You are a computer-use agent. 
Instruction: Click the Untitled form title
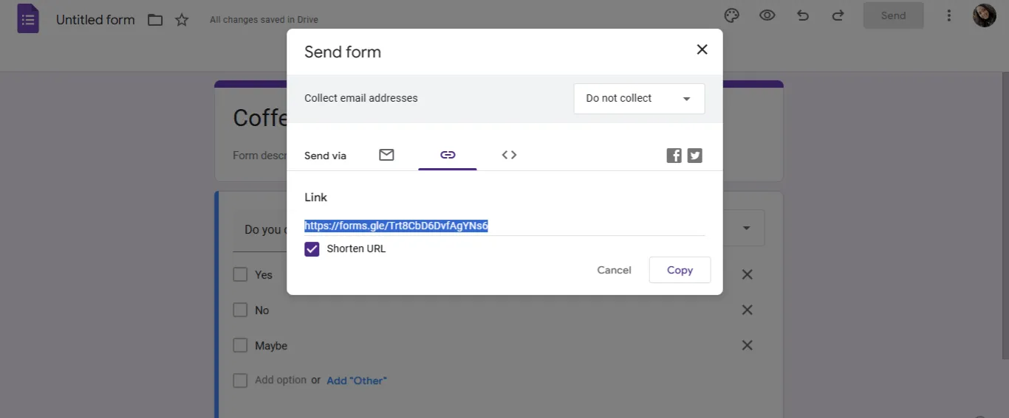[95, 20]
